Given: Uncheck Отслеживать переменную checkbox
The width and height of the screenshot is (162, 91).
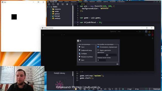Looking at the screenshot, I should pyautogui.click(x=98, y=47).
